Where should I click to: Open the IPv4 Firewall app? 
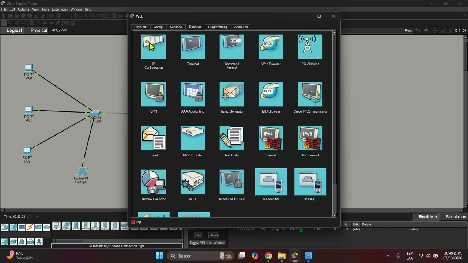click(x=271, y=138)
